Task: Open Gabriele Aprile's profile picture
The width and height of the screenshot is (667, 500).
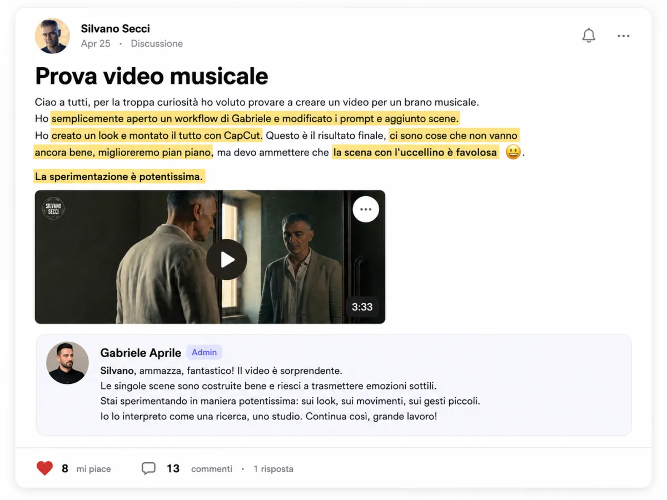Action: [x=68, y=363]
